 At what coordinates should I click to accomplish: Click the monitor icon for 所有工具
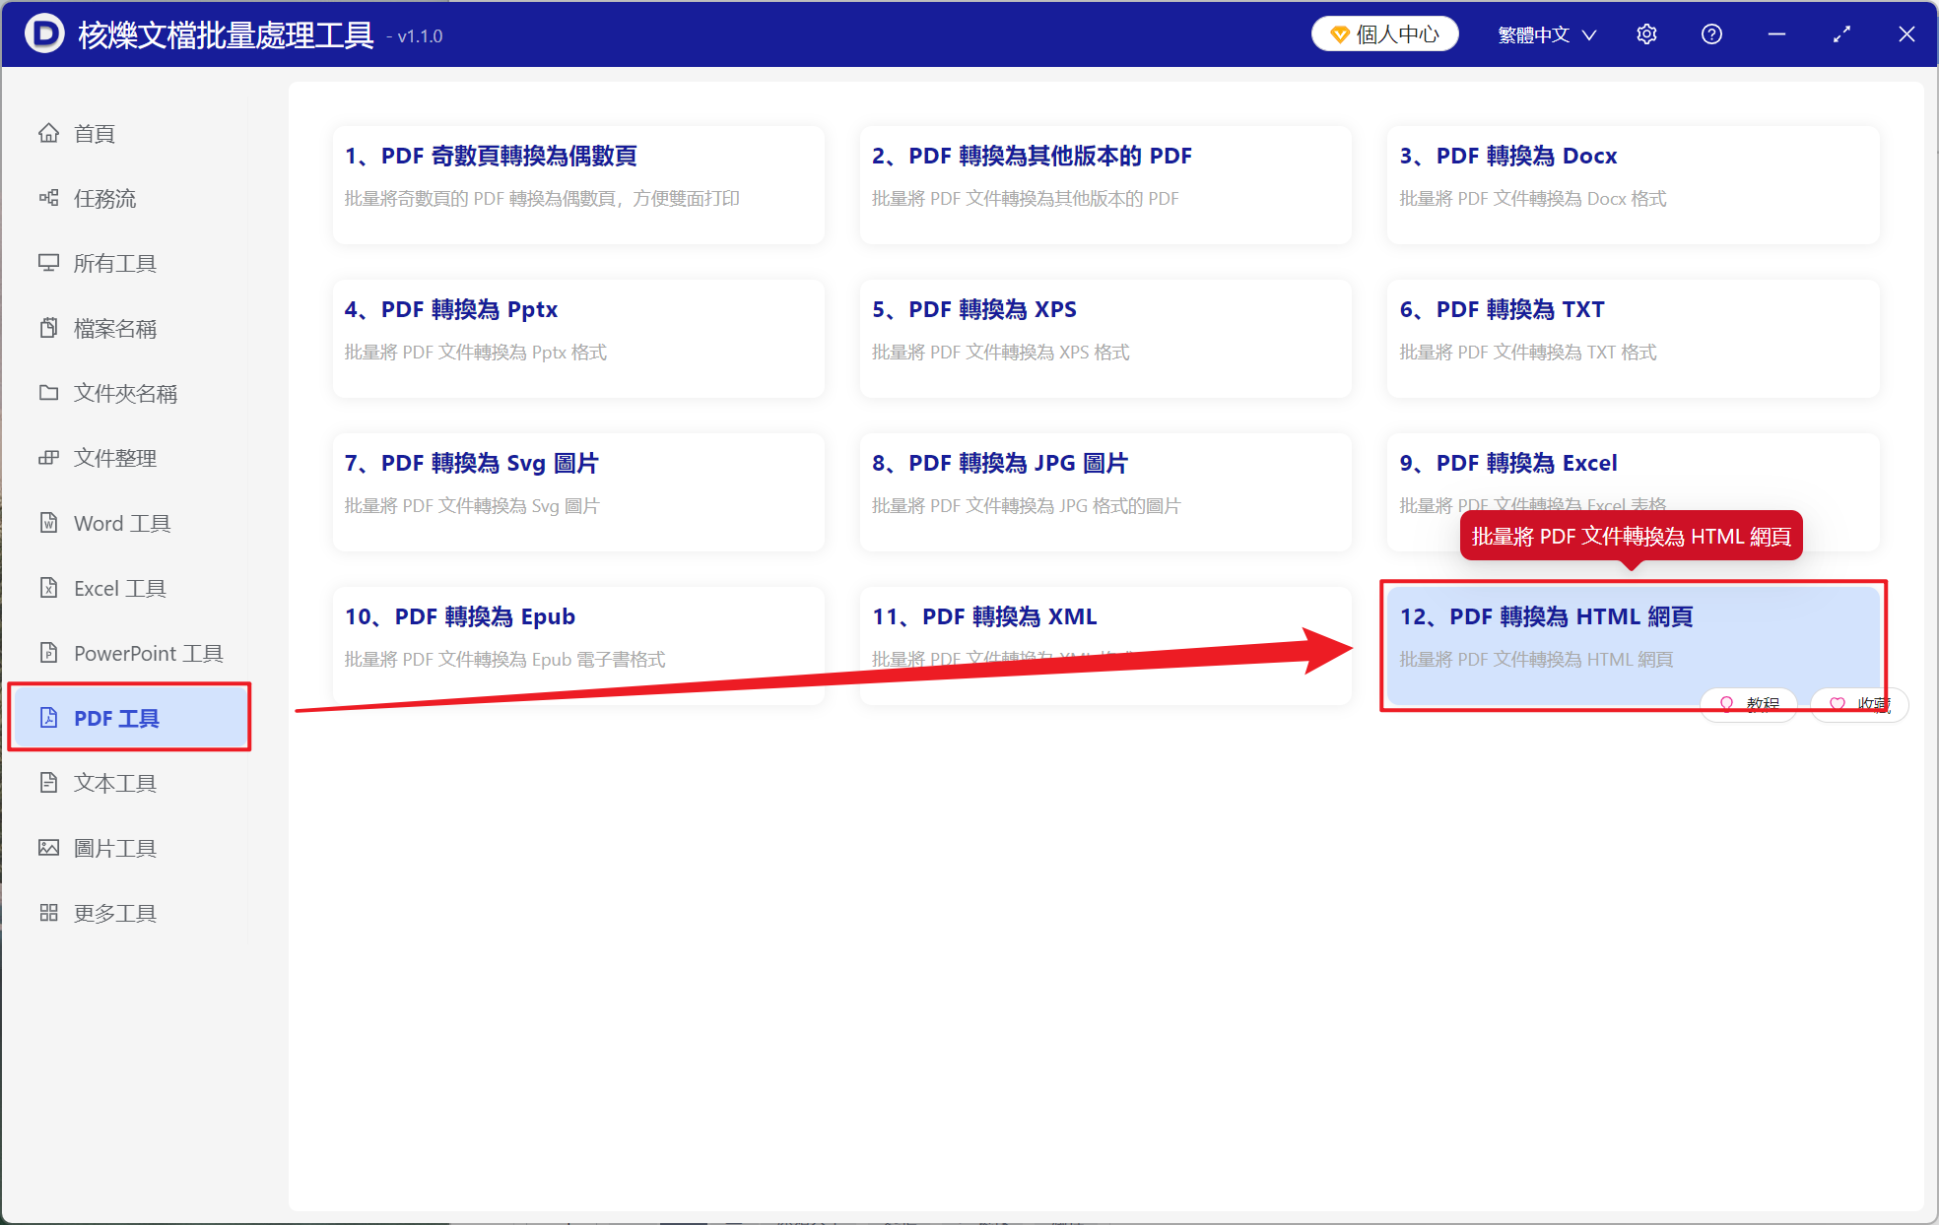coord(48,263)
